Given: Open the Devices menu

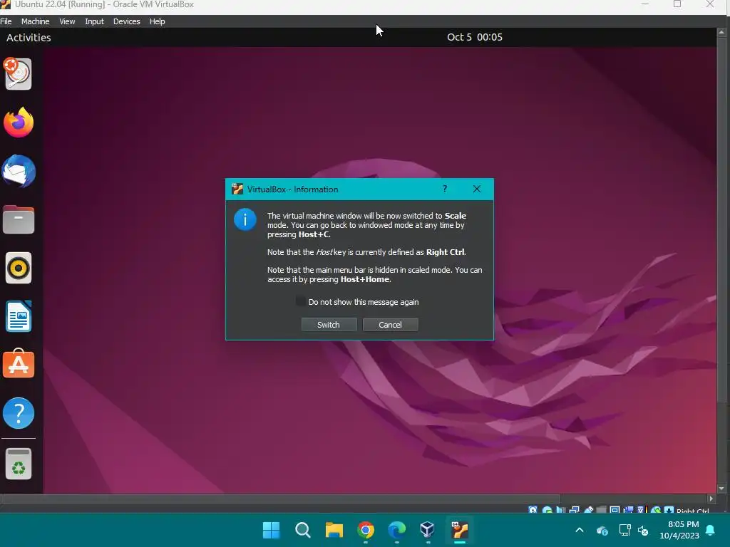Looking at the screenshot, I should click(127, 21).
